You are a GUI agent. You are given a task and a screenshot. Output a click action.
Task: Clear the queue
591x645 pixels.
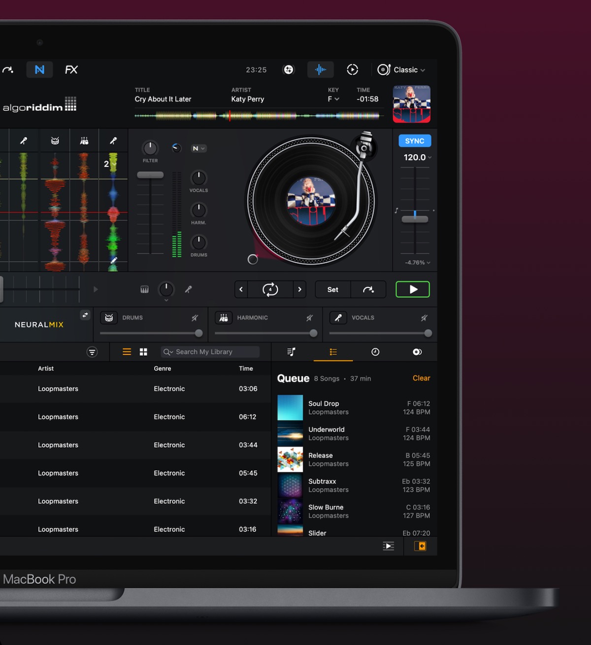click(421, 378)
